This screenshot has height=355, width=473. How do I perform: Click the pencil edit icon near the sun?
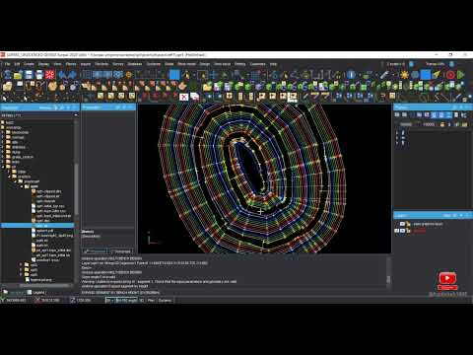pyautogui.click(x=384, y=75)
